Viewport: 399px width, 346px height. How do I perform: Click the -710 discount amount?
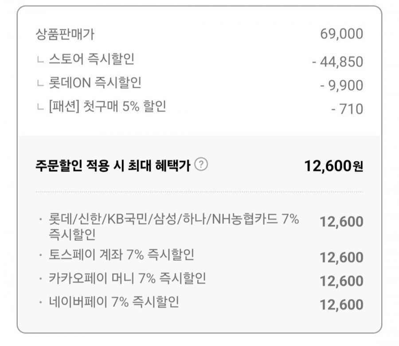(x=347, y=109)
